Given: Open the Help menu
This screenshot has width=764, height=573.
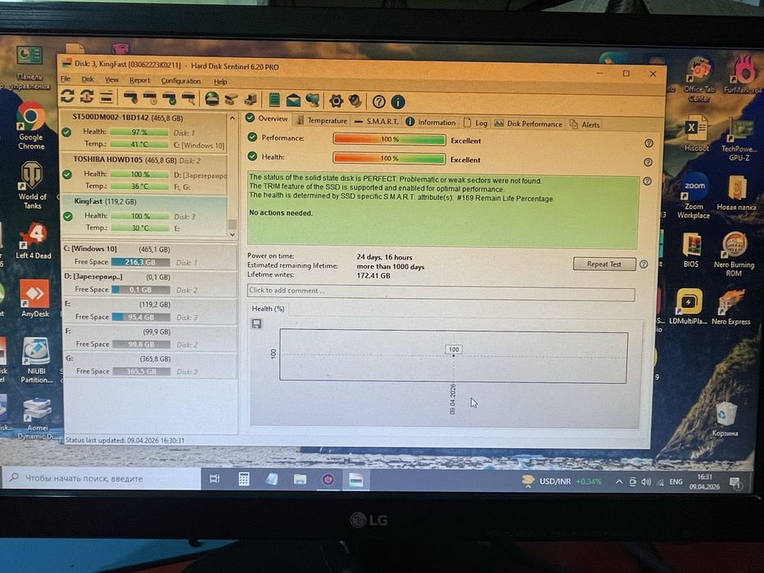Looking at the screenshot, I should tap(220, 81).
